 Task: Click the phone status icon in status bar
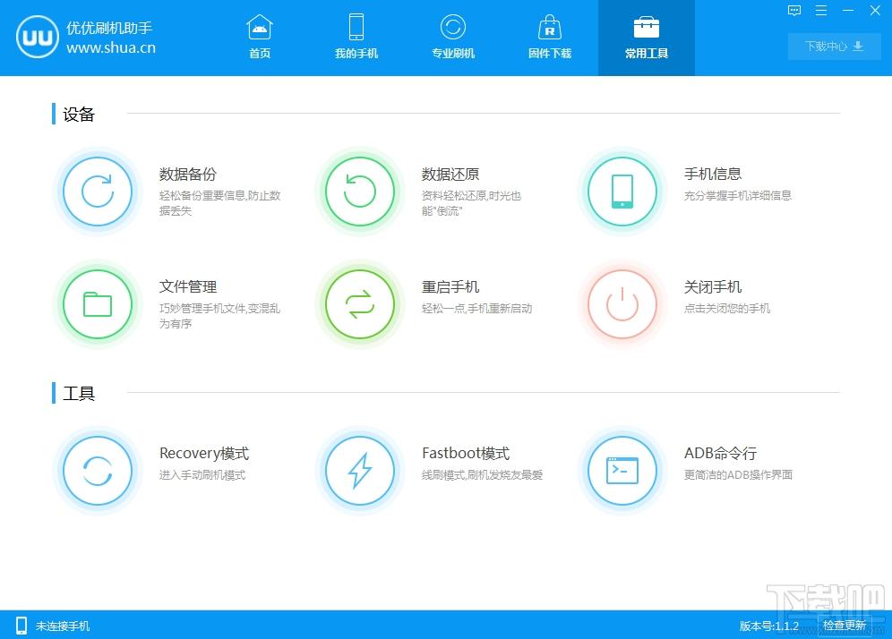coord(21,626)
